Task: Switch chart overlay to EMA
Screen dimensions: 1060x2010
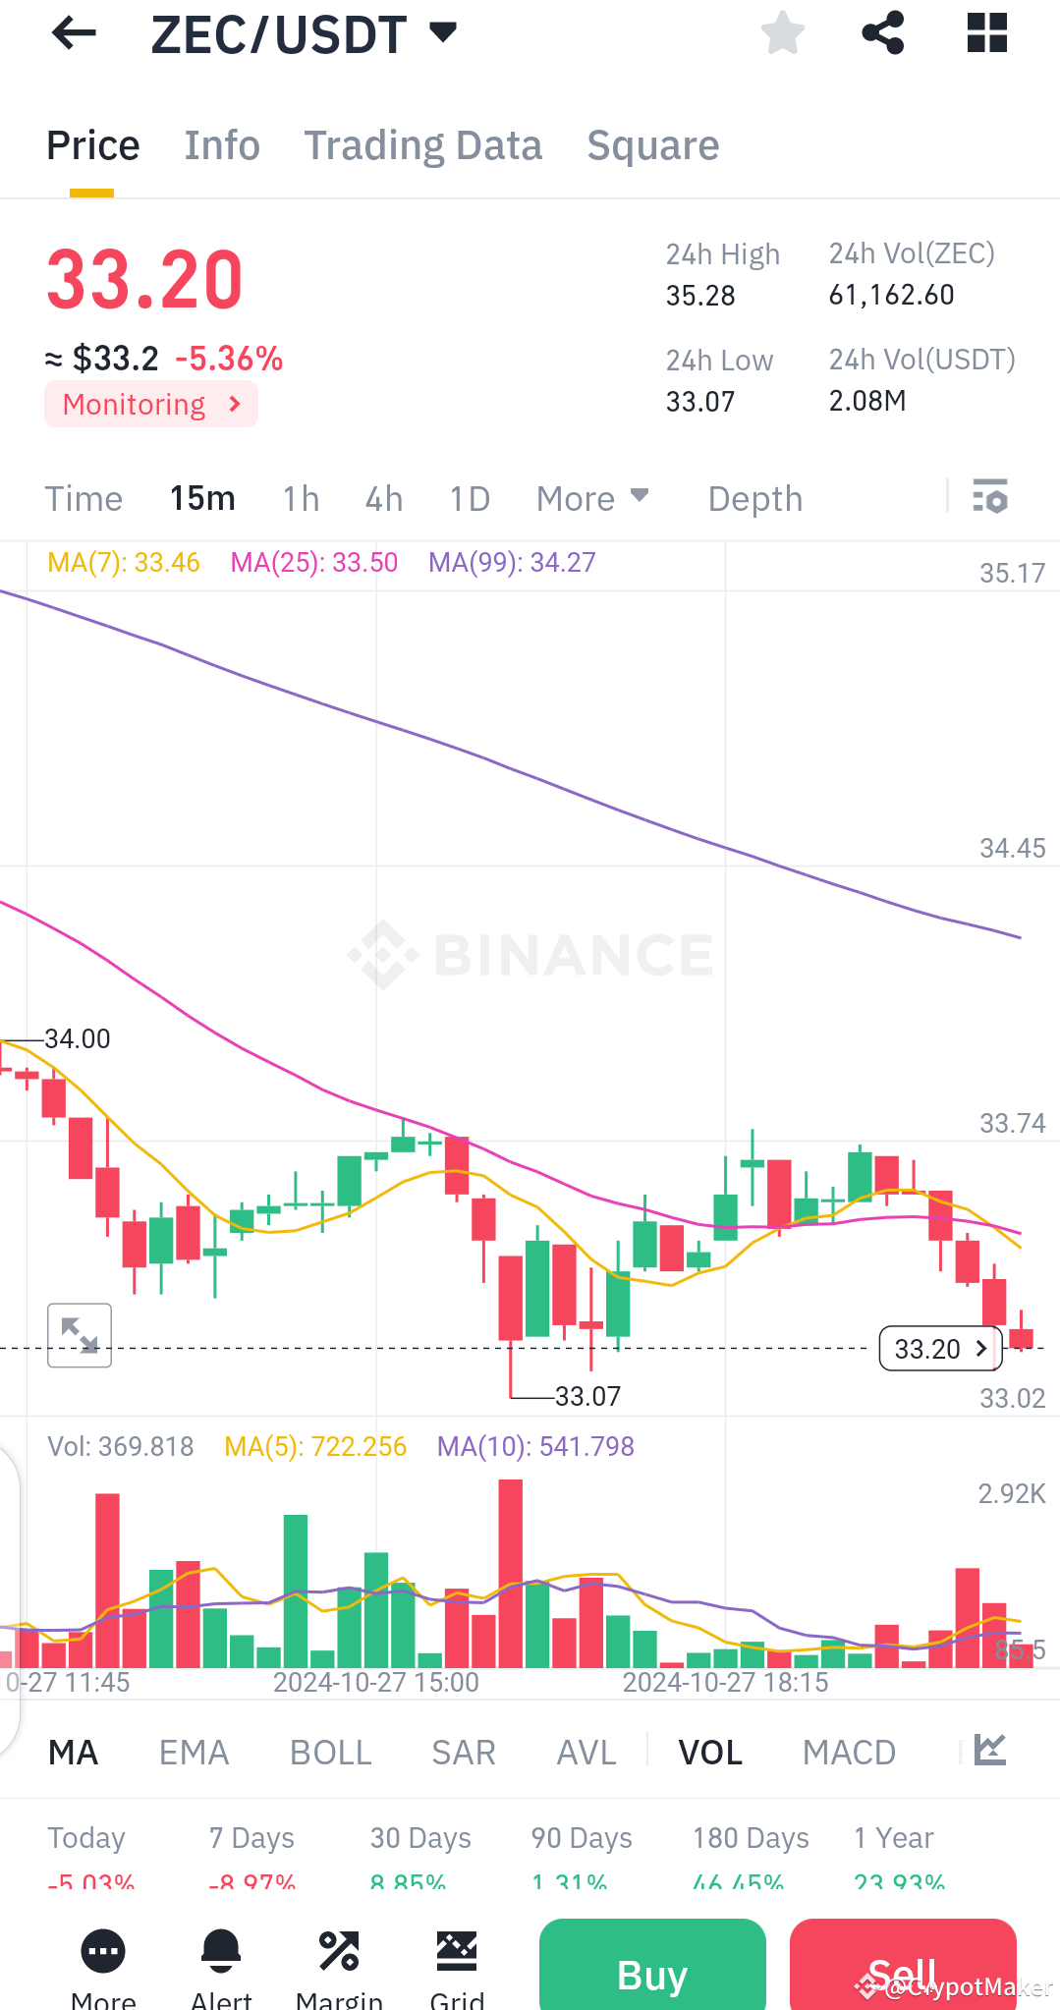Action: (194, 1752)
